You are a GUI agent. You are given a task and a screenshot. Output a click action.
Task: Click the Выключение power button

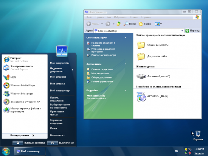pyautogui.click(x=53, y=143)
